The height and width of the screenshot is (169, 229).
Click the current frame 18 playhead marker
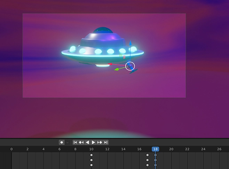[x=155, y=149]
